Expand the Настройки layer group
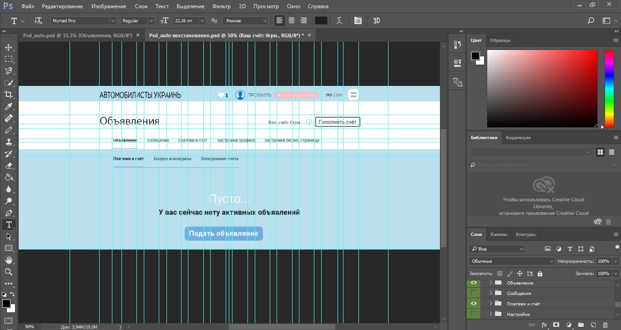This screenshot has height=330, width=621. point(490,314)
